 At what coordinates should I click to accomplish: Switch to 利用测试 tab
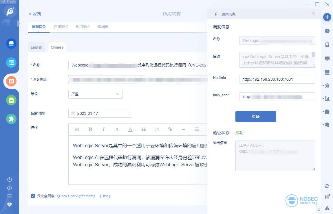[83, 27]
